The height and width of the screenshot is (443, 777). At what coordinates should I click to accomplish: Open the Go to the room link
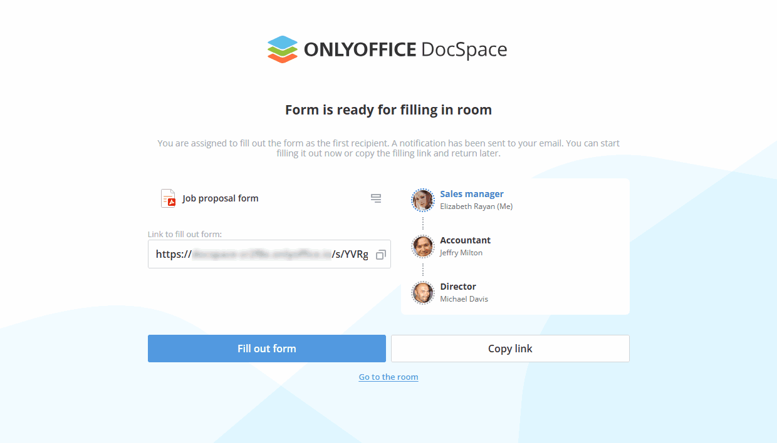(388, 377)
